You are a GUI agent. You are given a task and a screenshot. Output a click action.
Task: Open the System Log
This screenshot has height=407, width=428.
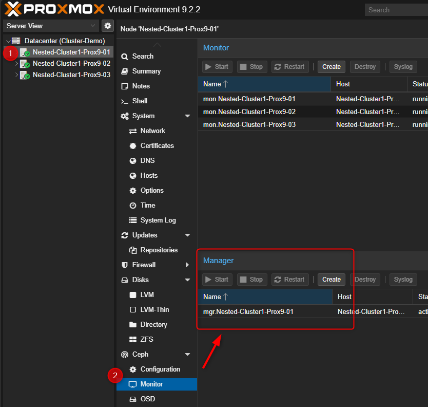(x=157, y=220)
